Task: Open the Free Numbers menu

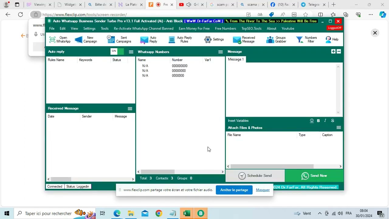Action: (225, 28)
